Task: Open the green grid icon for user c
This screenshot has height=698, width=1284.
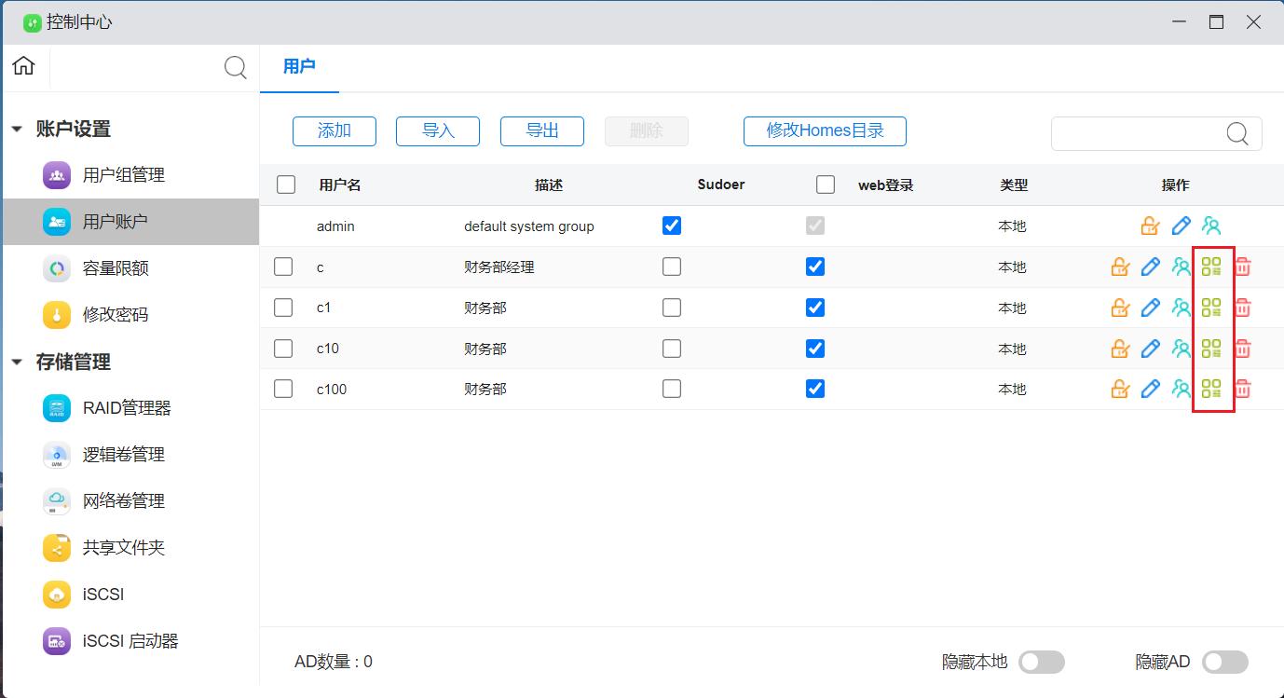Action: click(x=1211, y=267)
